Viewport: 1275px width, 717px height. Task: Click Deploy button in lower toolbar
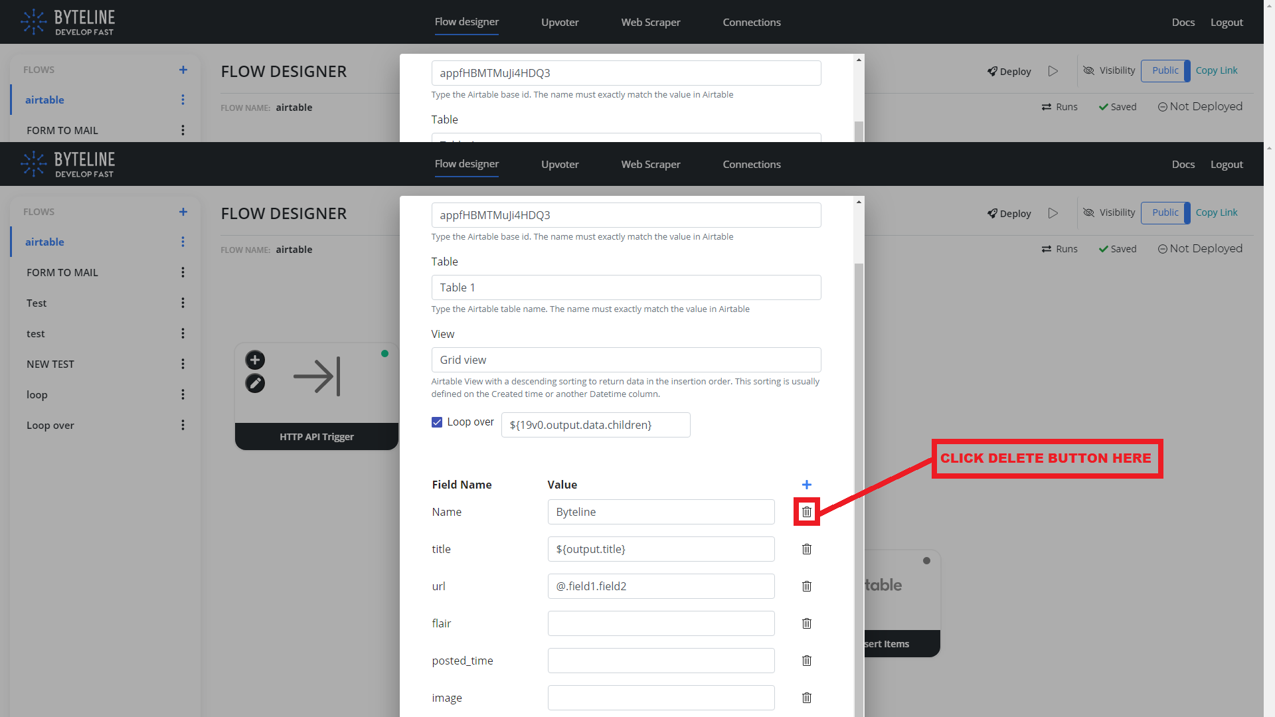(1009, 213)
